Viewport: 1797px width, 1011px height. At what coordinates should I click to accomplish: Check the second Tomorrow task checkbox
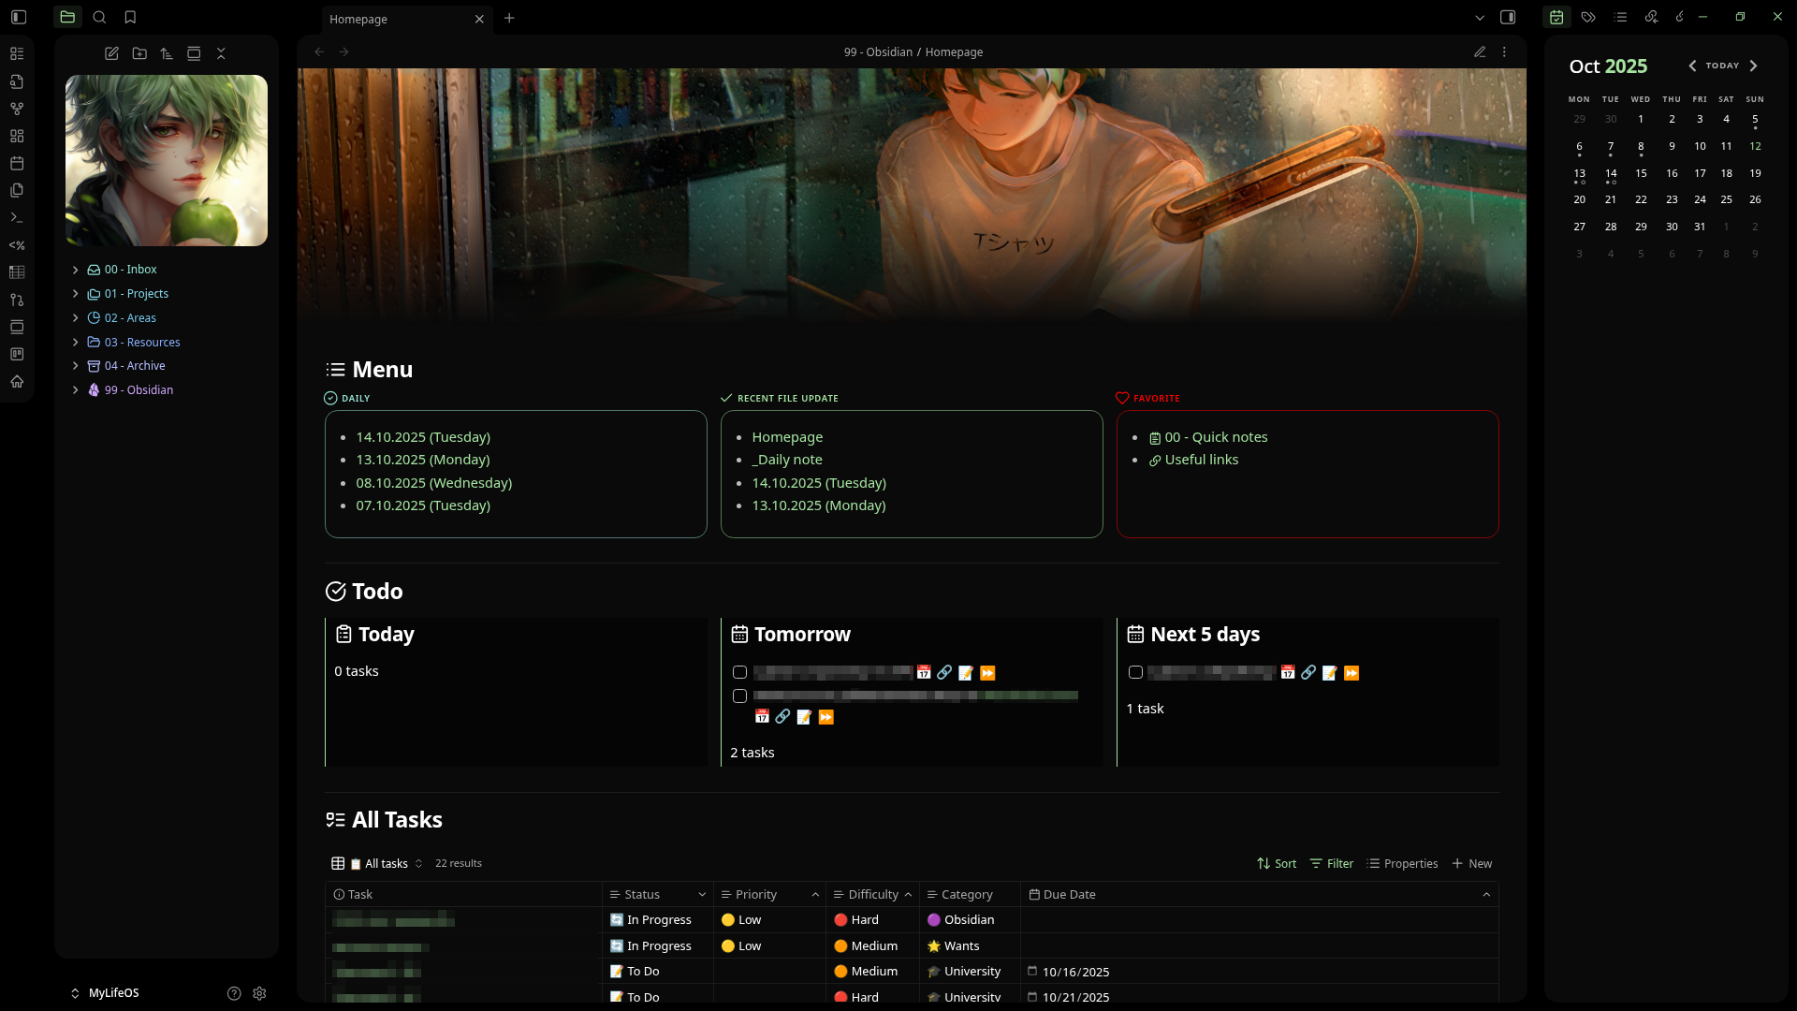[x=739, y=696]
